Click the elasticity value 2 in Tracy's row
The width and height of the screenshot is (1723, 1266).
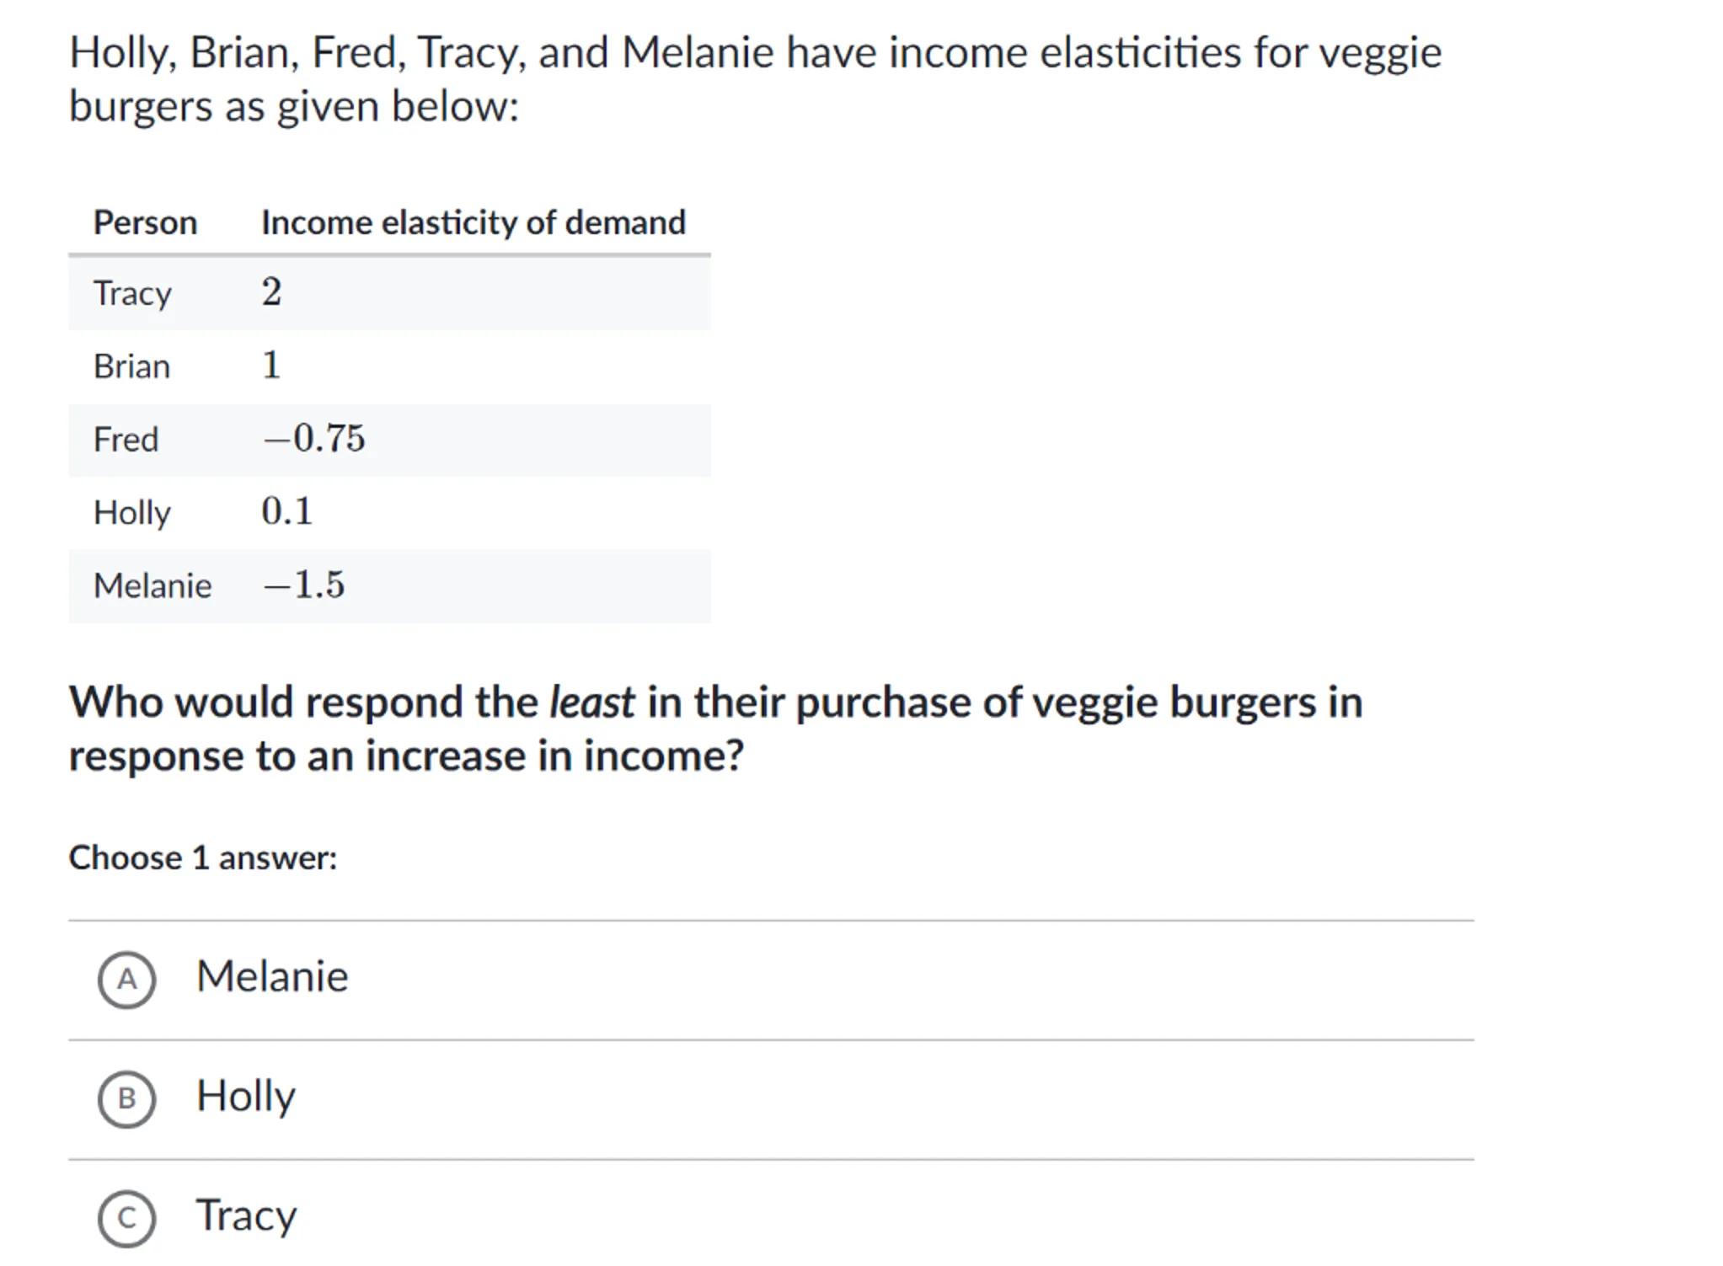(271, 292)
